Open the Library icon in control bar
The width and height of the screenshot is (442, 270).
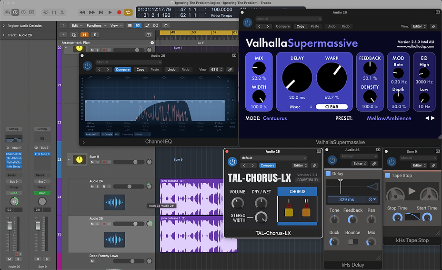7,12
